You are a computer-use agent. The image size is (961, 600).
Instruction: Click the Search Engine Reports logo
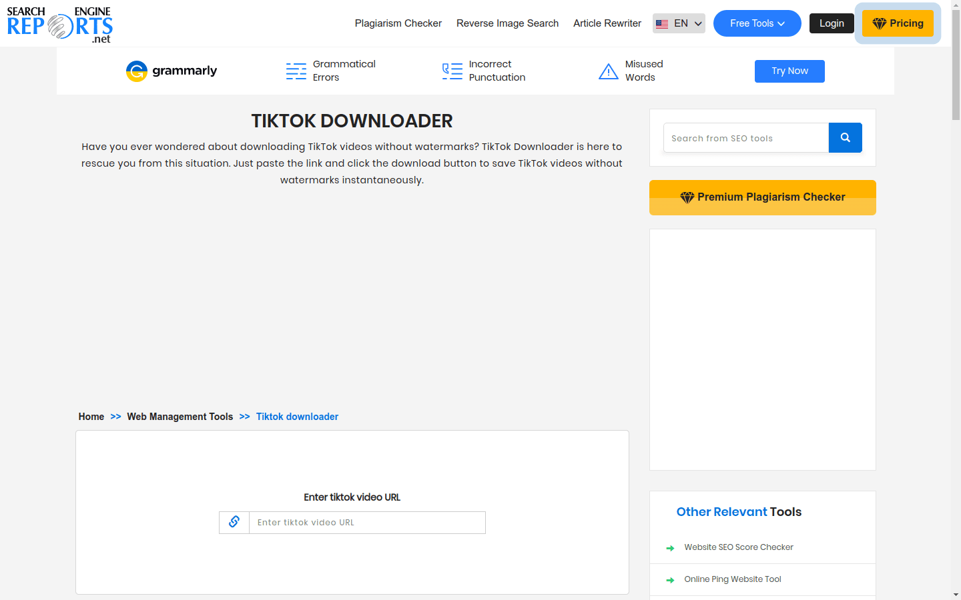[59, 23]
